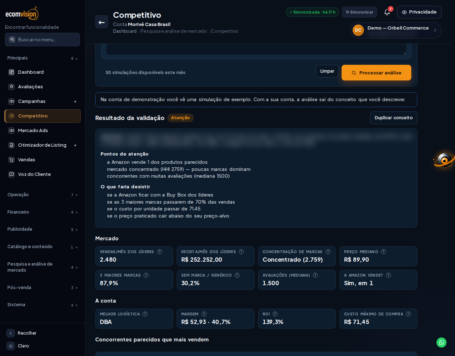Click help icon for Sem marca / genérico
Image resolution: width=455 pixels, height=356 pixels.
(237, 275)
